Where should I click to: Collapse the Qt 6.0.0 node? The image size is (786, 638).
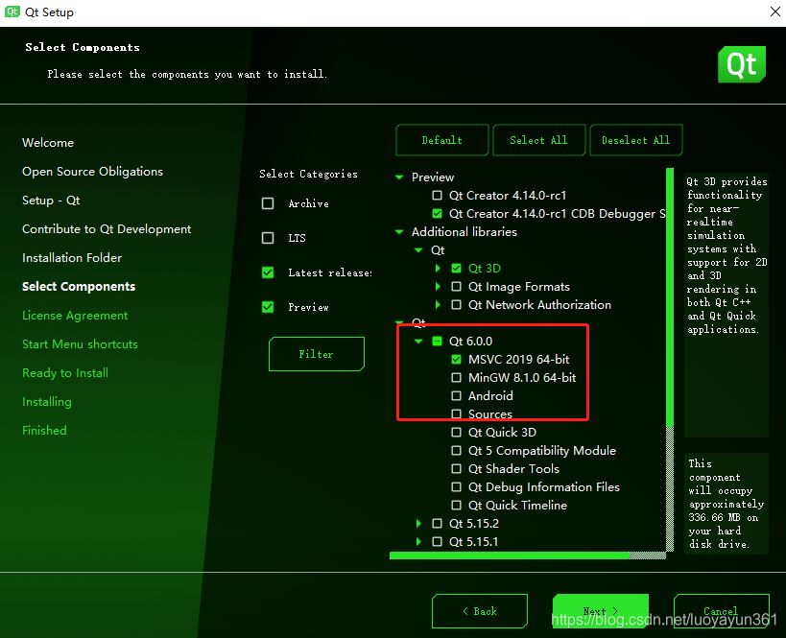tap(418, 342)
